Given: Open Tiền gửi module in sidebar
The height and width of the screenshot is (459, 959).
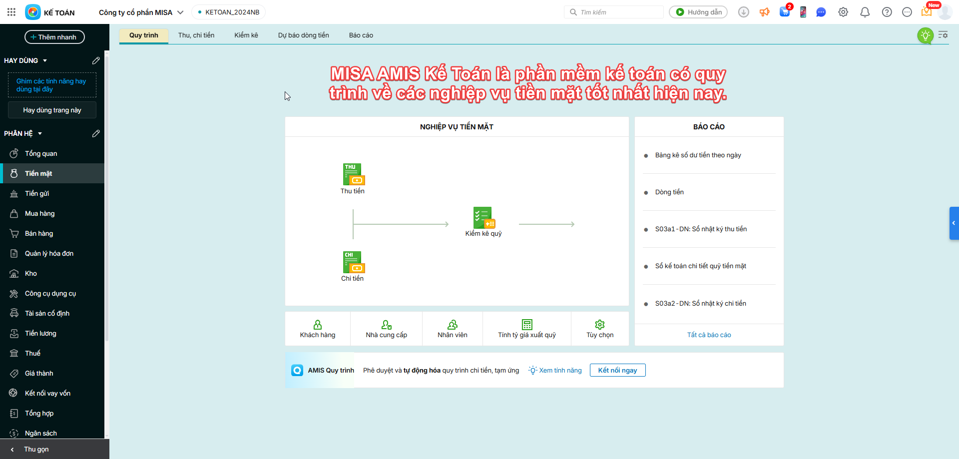Looking at the screenshot, I should tap(52, 193).
